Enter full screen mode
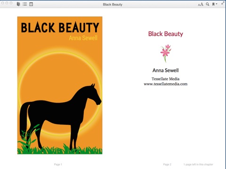The height and width of the screenshot is (169, 226). tap(223, 3)
